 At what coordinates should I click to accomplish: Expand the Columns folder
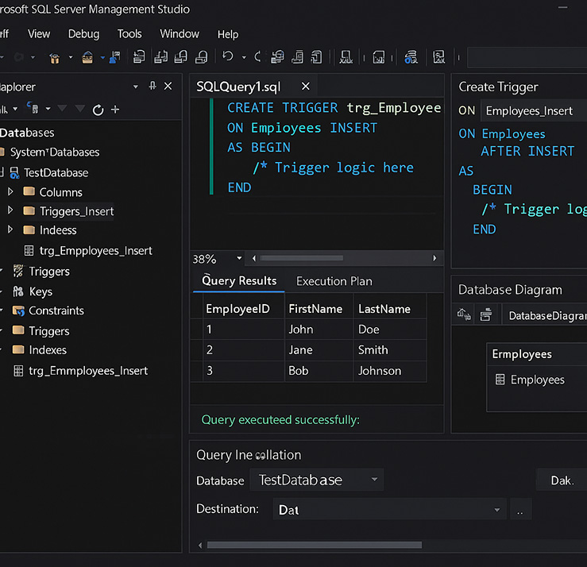(x=10, y=191)
